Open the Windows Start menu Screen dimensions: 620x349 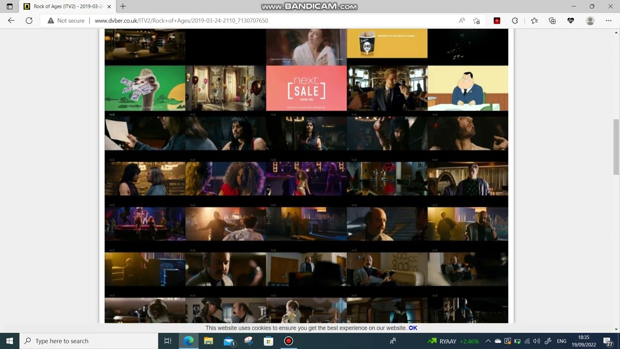coord(9,341)
